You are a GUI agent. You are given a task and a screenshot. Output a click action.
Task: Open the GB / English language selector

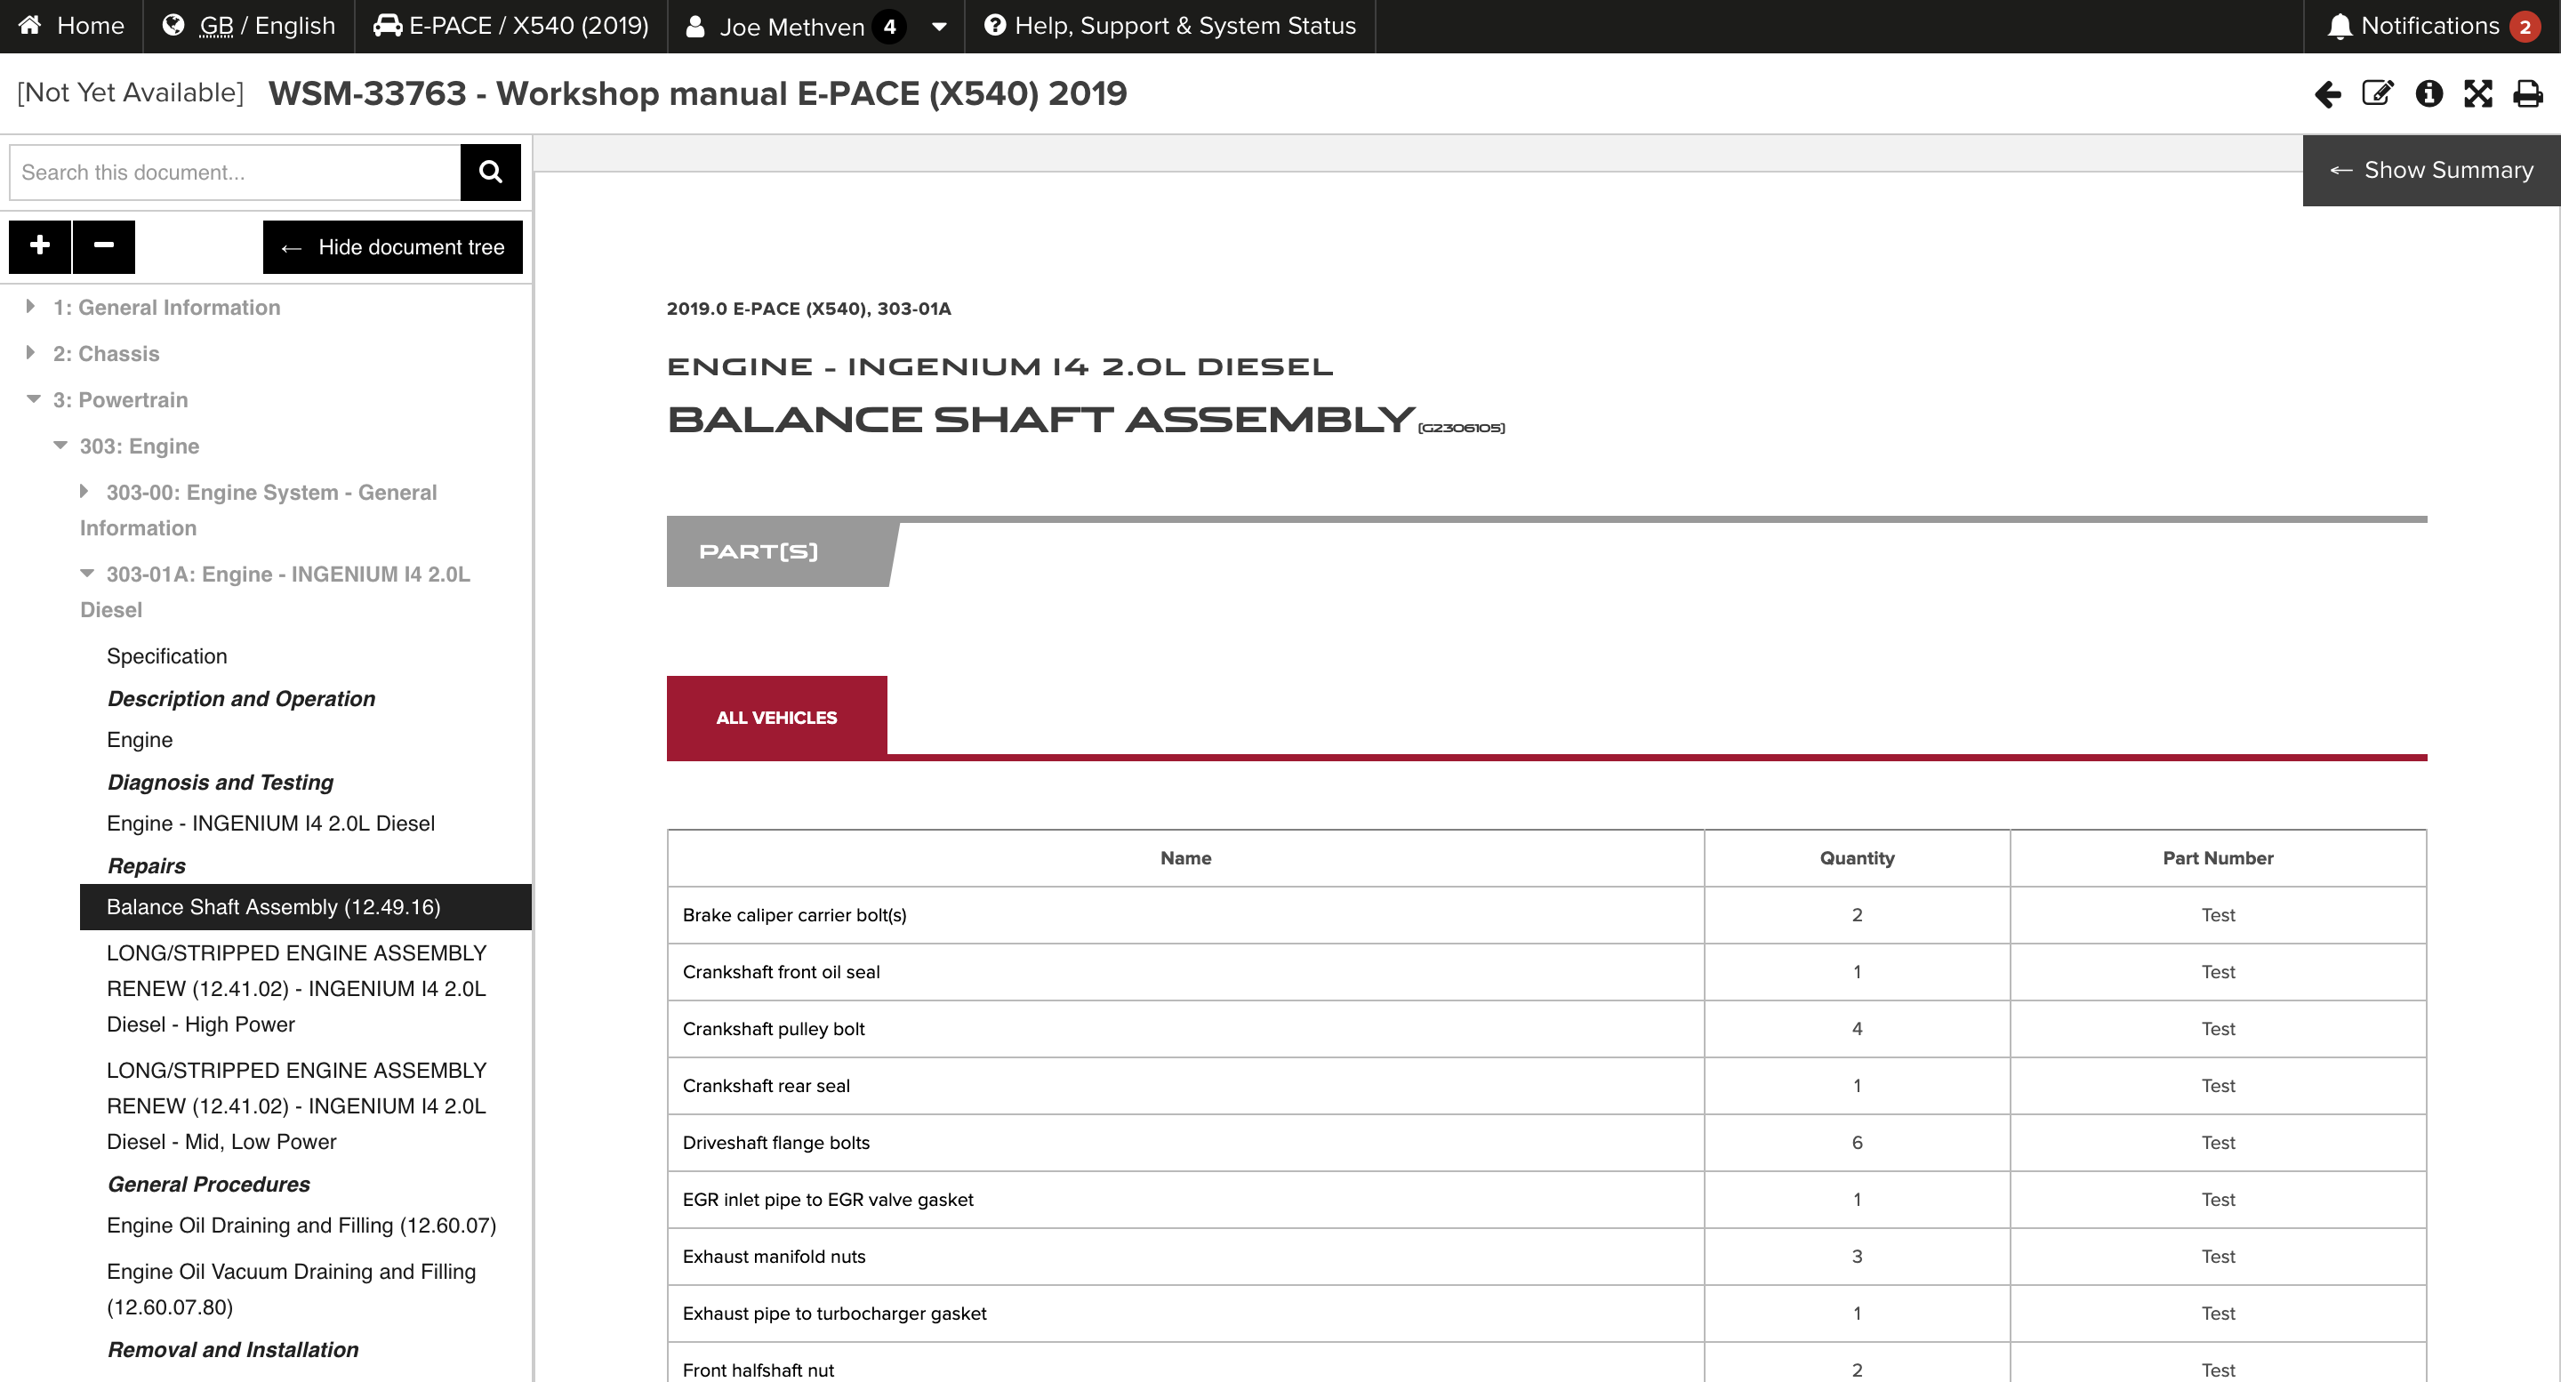[x=250, y=26]
